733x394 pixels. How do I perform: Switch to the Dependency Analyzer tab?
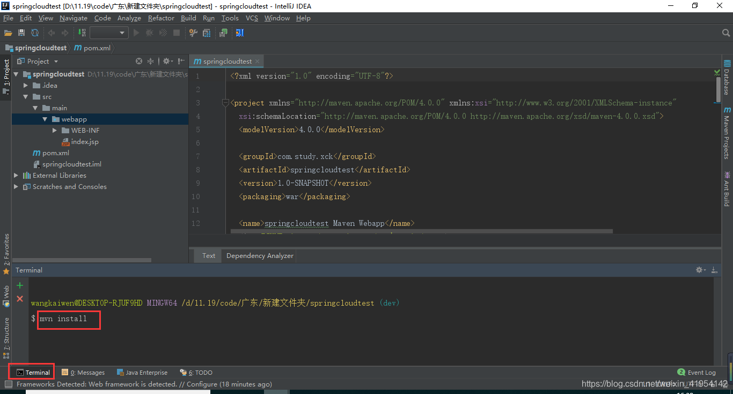point(260,256)
